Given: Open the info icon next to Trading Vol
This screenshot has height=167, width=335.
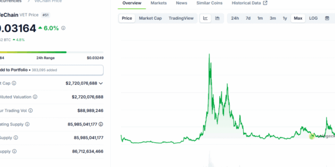Looking at the screenshot, I should coord(30,110).
